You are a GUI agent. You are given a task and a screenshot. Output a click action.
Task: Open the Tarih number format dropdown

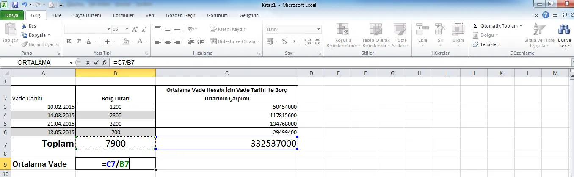[319, 29]
